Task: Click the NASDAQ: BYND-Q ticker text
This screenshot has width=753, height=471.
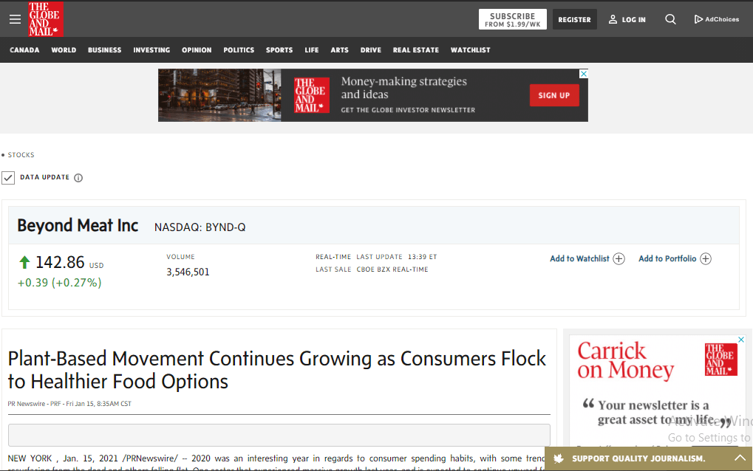Action: click(x=200, y=227)
